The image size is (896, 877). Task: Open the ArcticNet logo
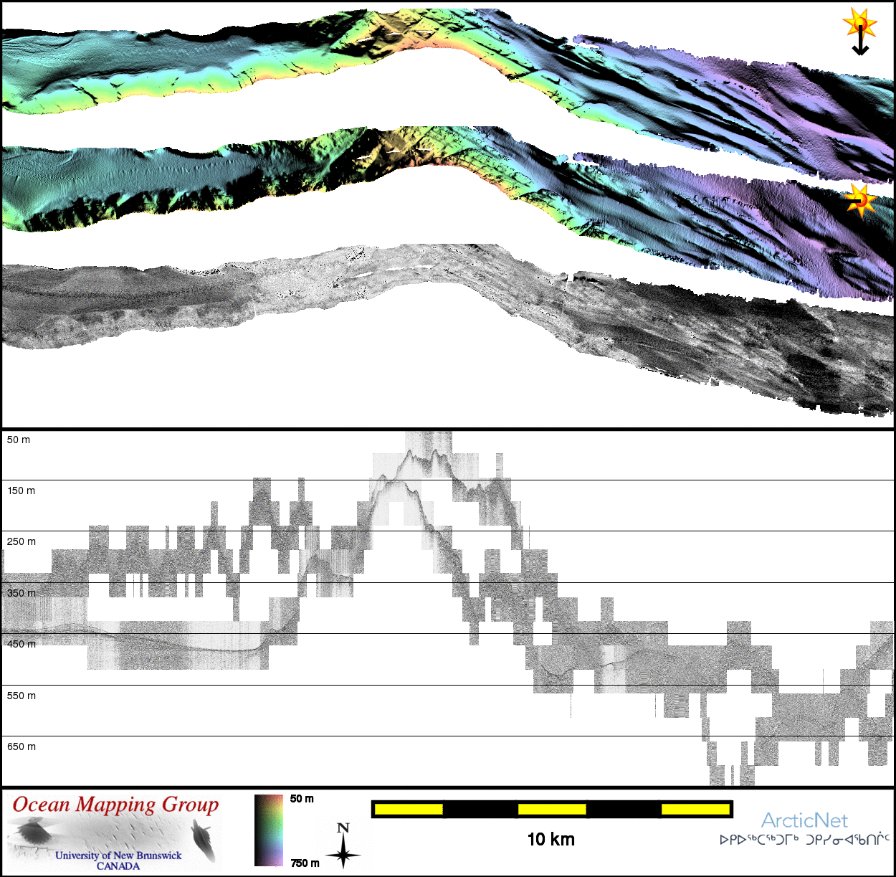click(804, 820)
